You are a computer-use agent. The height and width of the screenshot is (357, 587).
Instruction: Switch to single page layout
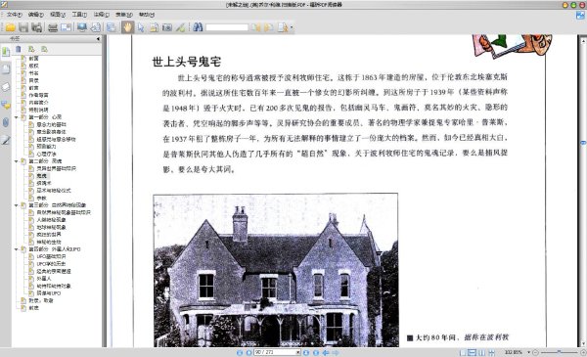click(x=463, y=352)
